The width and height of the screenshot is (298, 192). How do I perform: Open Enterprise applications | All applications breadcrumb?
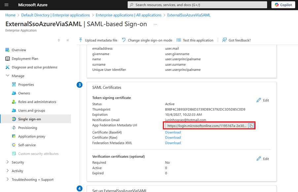[128, 15]
